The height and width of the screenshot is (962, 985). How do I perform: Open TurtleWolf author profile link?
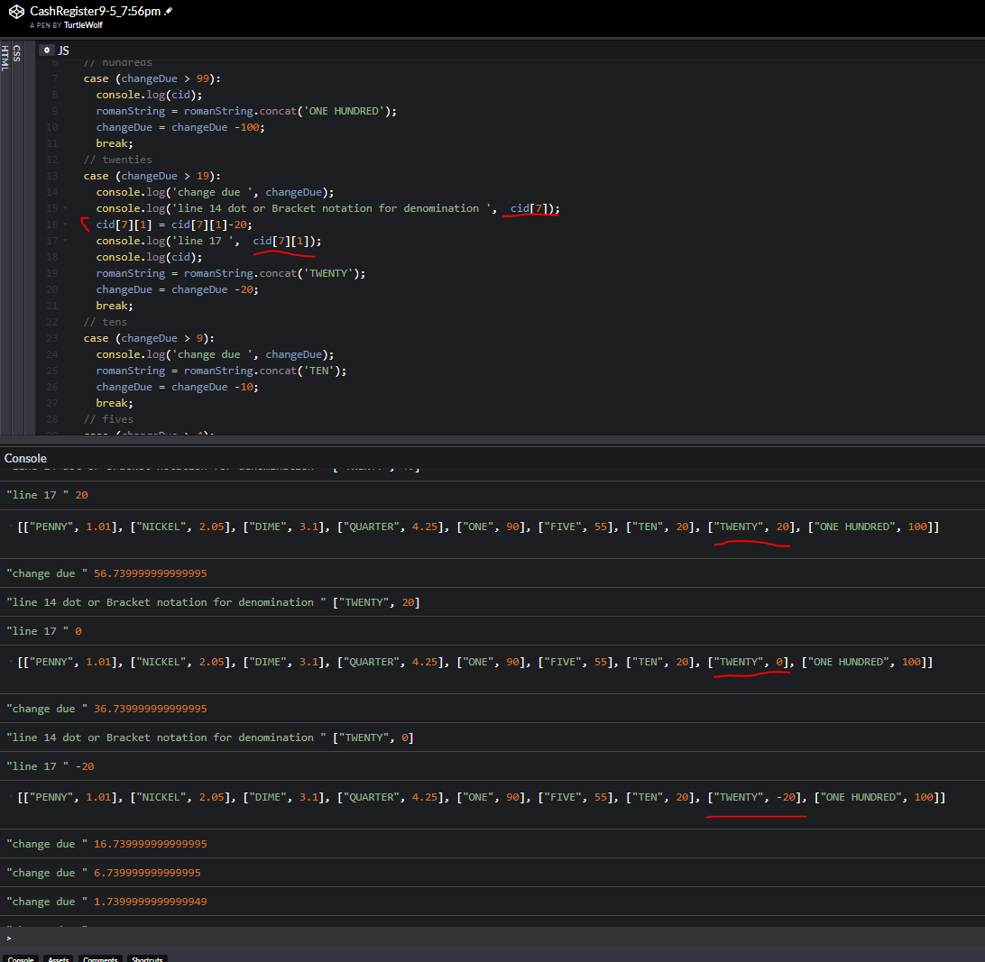pos(83,25)
